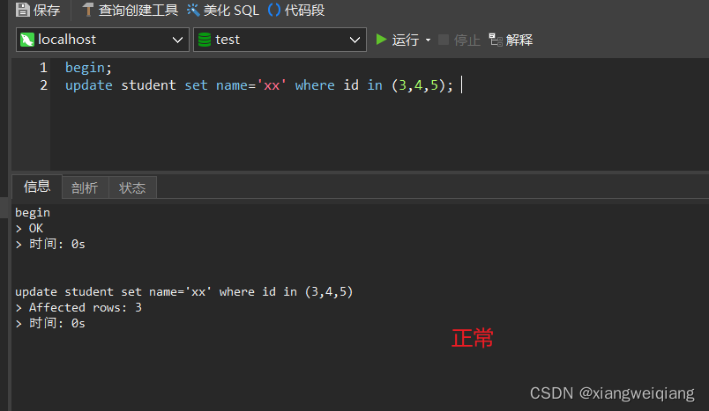Switch to the 信息 (Info) tab
Image resolution: width=709 pixels, height=411 pixels.
click(x=37, y=187)
